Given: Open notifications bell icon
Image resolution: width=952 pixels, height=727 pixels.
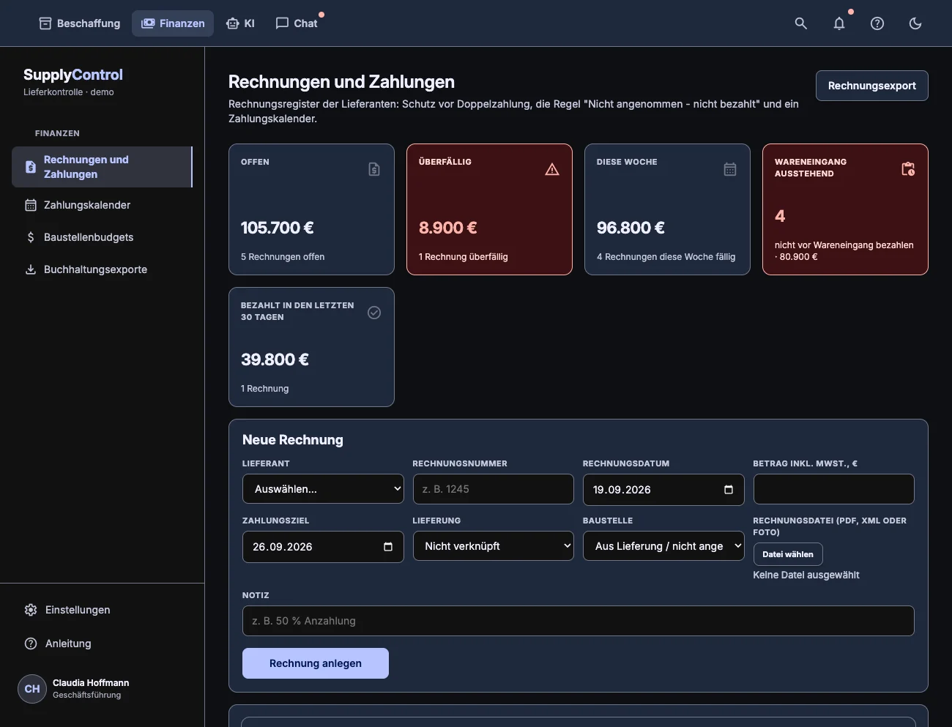Looking at the screenshot, I should tap(839, 23).
